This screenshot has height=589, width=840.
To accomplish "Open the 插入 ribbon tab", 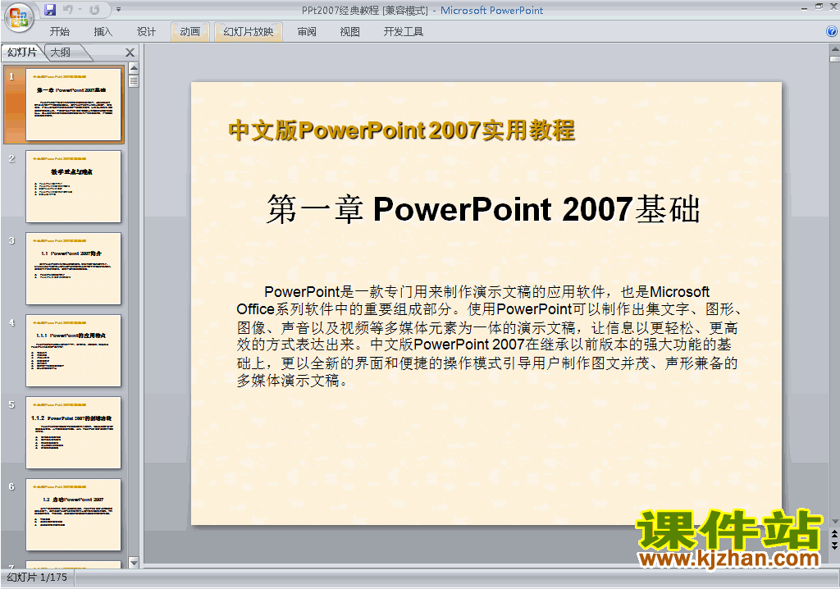I will click(x=103, y=32).
